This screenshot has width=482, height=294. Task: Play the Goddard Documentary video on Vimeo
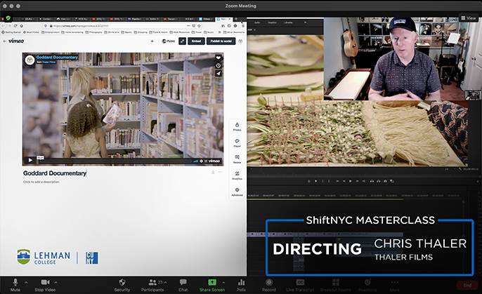[x=30, y=160]
